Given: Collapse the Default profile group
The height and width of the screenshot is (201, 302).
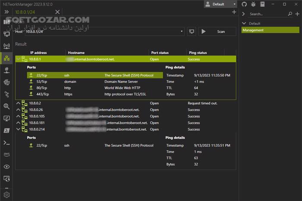Looking at the screenshot, I should (244, 23).
